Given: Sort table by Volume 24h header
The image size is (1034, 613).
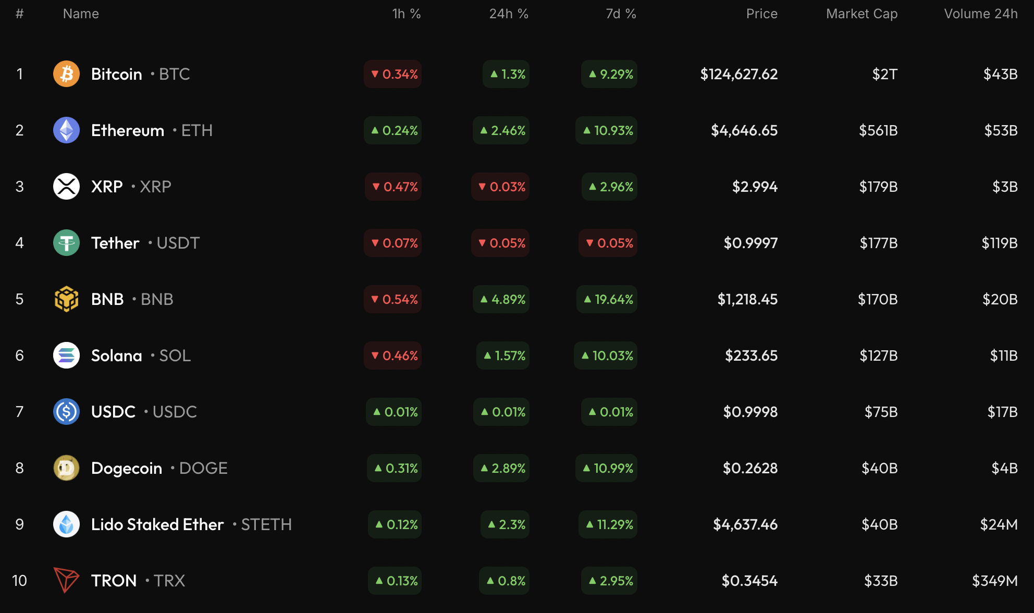Looking at the screenshot, I should point(980,14).
